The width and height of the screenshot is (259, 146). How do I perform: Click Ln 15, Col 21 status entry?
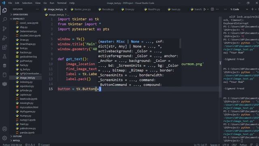pos(201,145)
